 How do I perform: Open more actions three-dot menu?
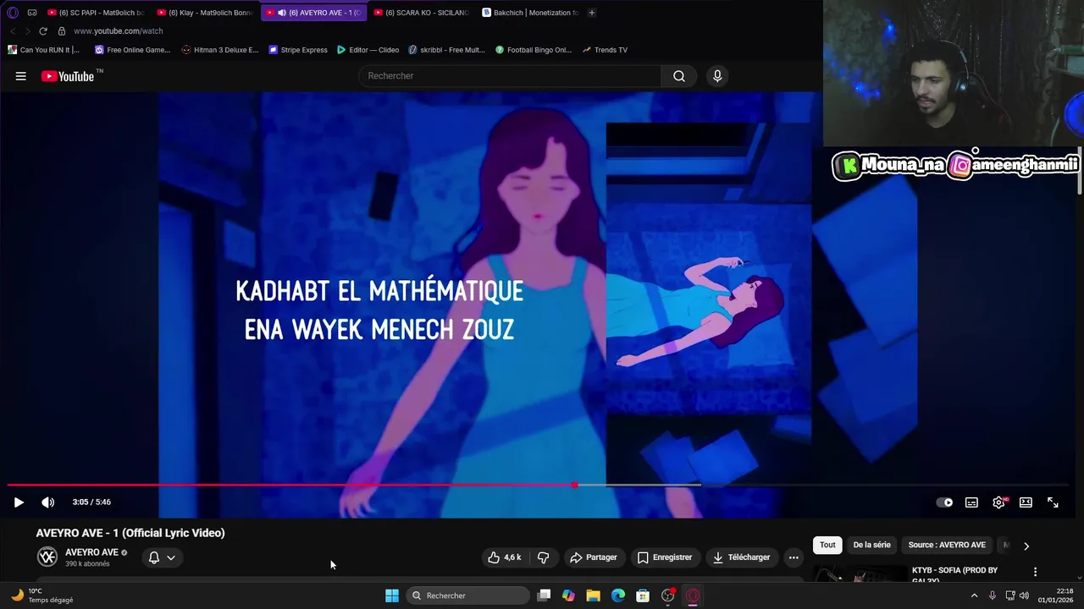coord(794,557)
